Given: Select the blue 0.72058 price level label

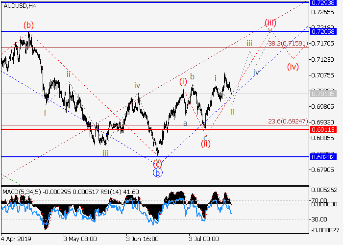Looking at the screenshot, I should tap(323, 31).
